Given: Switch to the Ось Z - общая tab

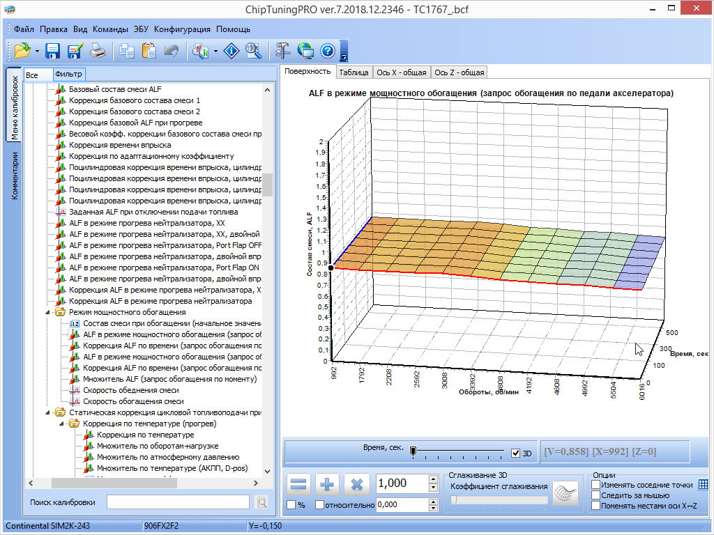Looking at the screenshot, I should tap(459, 72).
